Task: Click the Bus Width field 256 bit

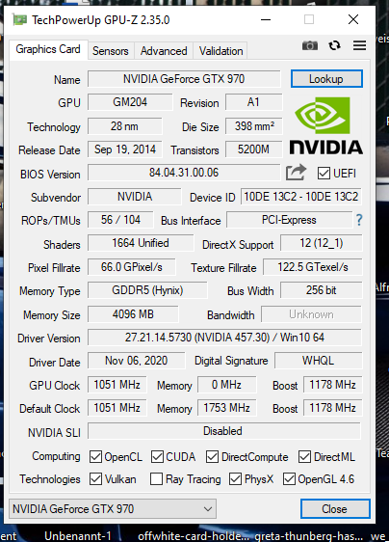Action: point(322,290)
